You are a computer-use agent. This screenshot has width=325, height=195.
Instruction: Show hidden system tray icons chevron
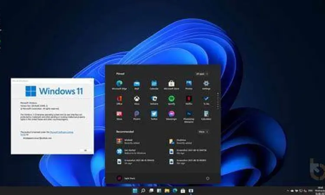point(288,191)
